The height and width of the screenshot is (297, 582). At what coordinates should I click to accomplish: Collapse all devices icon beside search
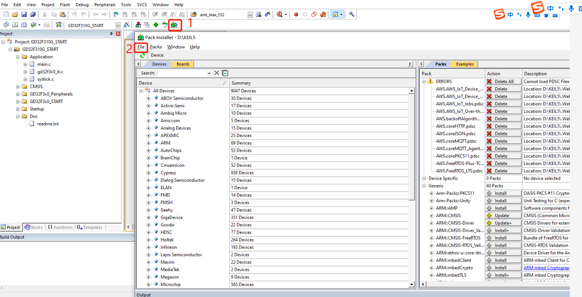[225, 73]
